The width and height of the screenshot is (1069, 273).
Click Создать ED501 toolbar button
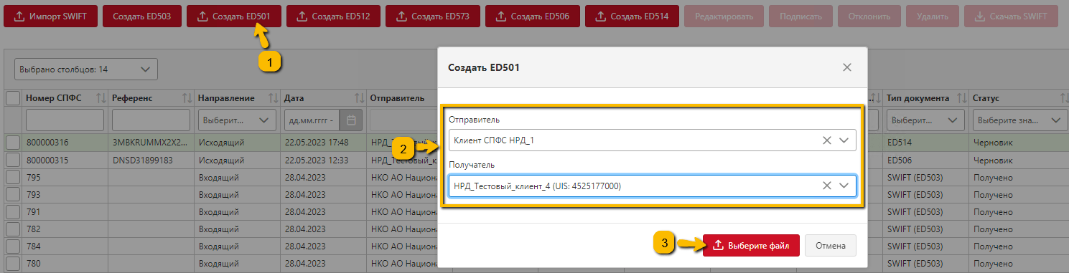pos(233,16)
